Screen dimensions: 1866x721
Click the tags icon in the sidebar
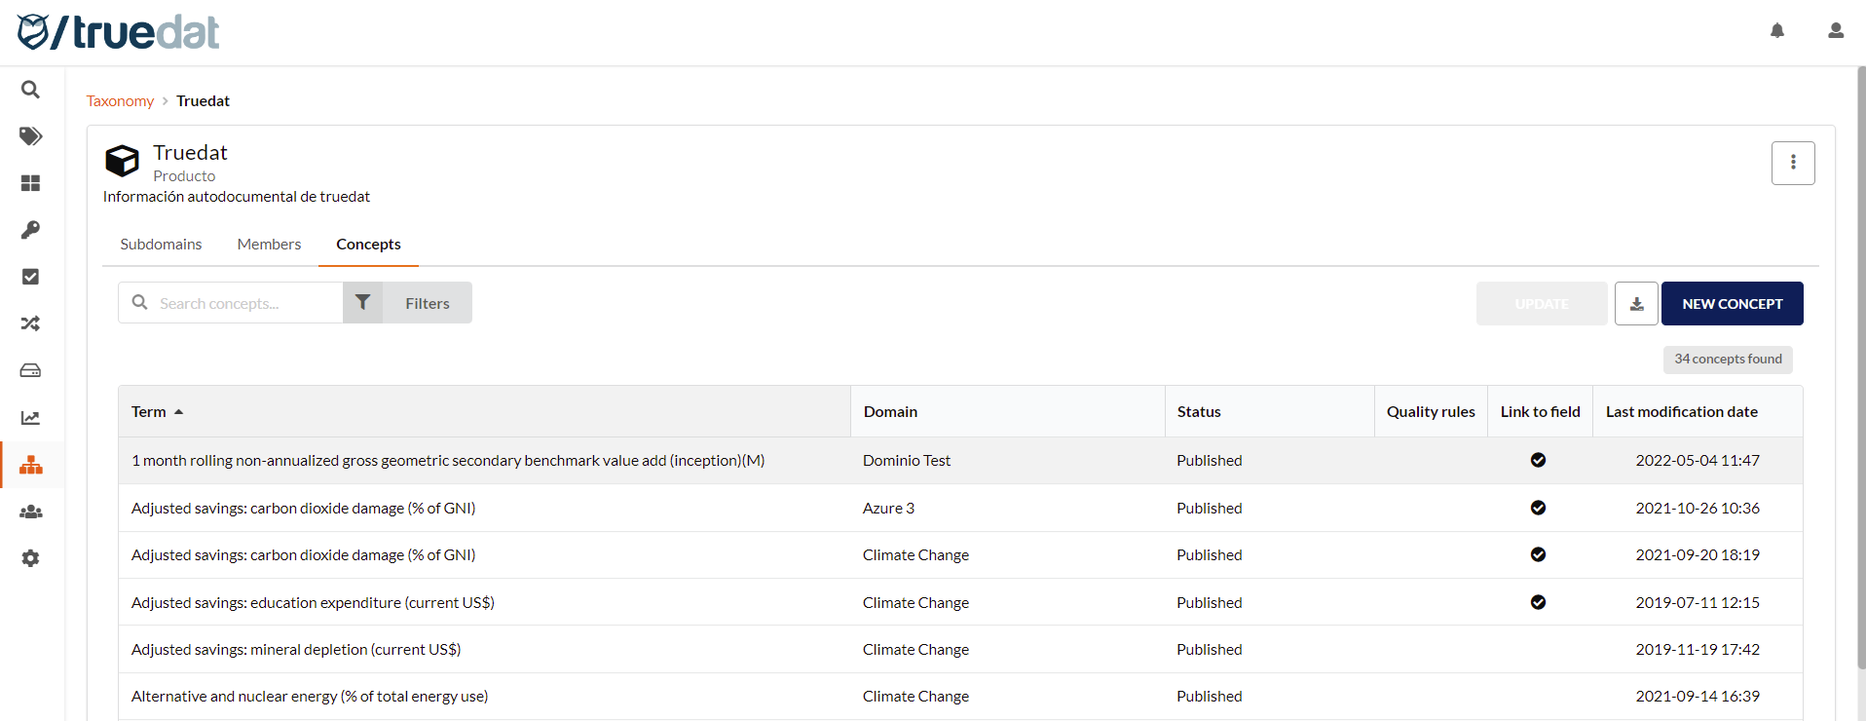(30, 136)
